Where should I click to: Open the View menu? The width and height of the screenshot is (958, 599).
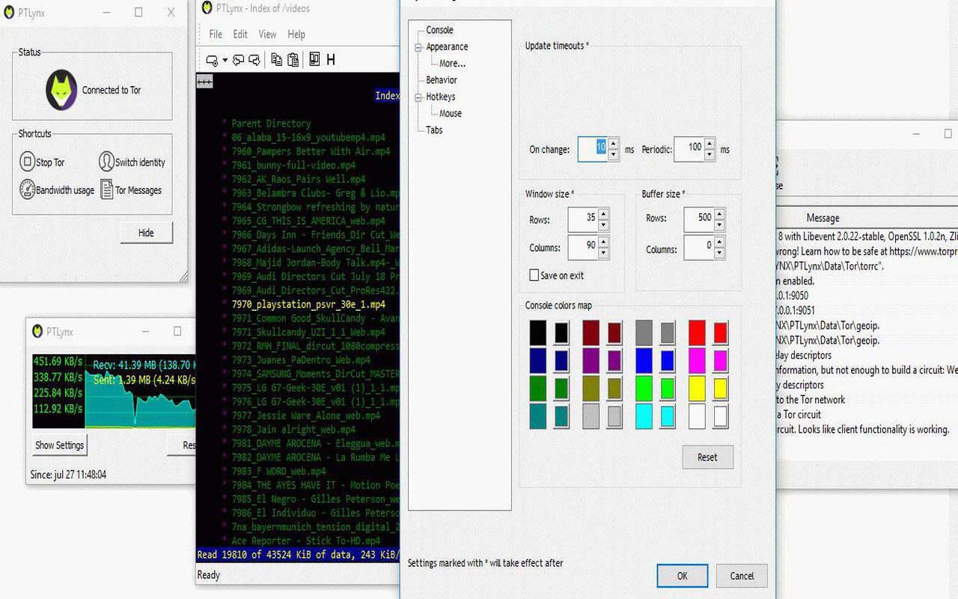(x=267, y=34)
